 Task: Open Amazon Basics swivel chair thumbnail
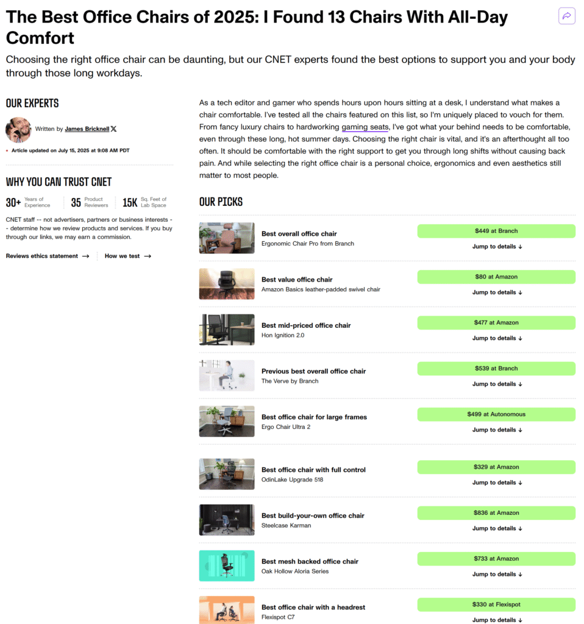click(227, 284)
